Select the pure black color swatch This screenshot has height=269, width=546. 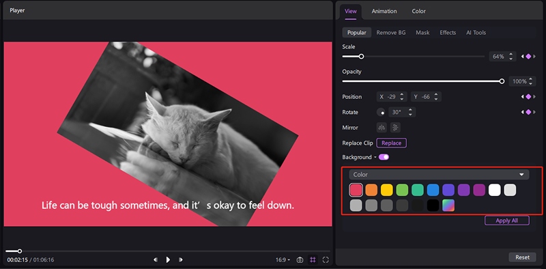click(433, 206)
